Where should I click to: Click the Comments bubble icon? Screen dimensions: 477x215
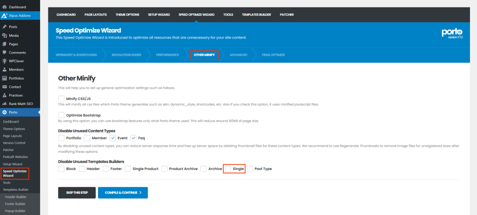pos(5,52)
